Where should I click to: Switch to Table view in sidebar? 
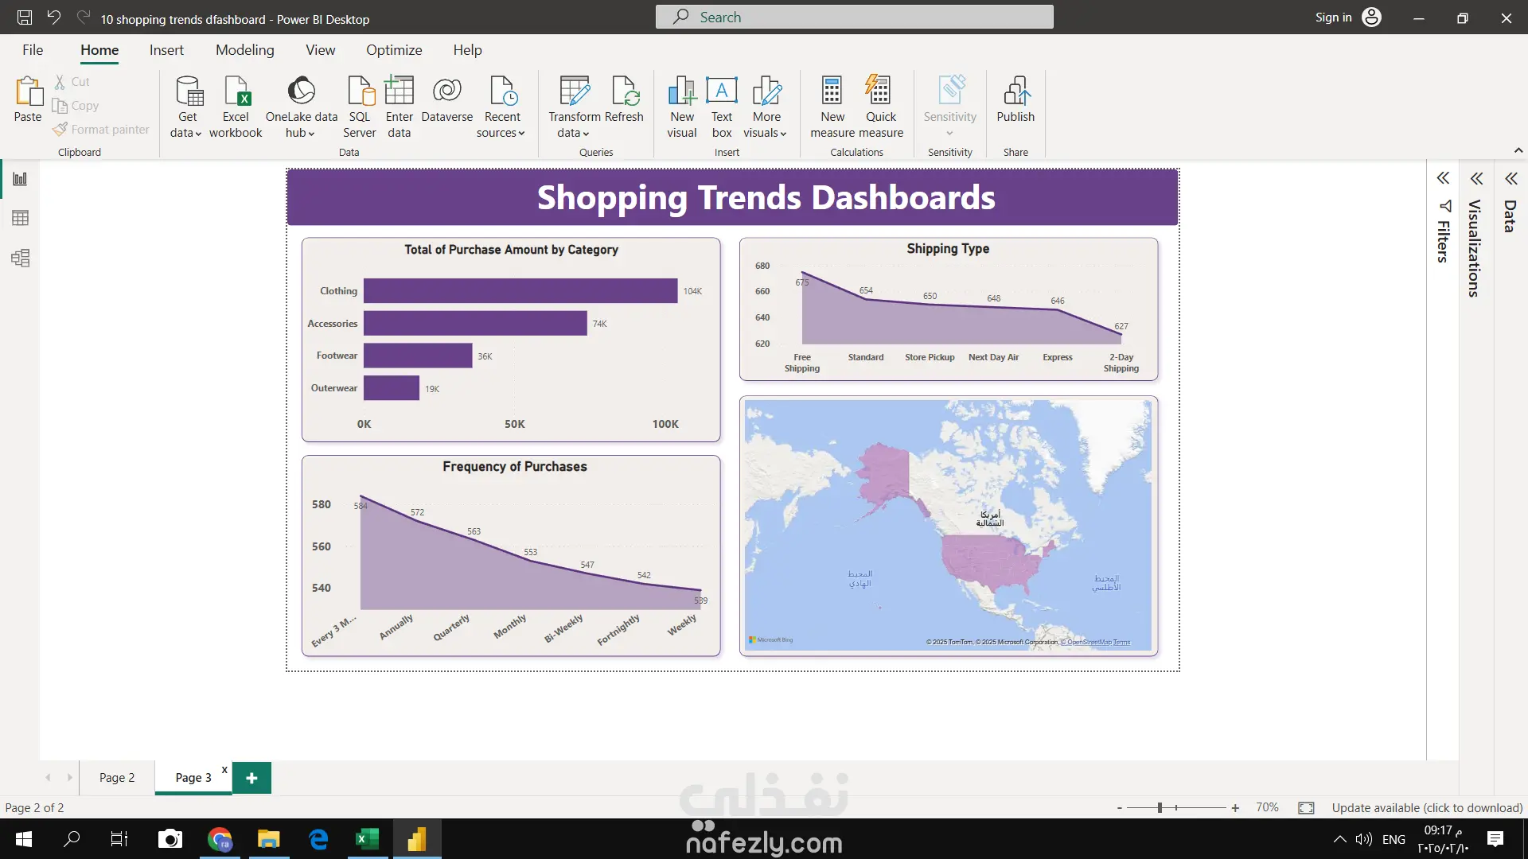20,218
